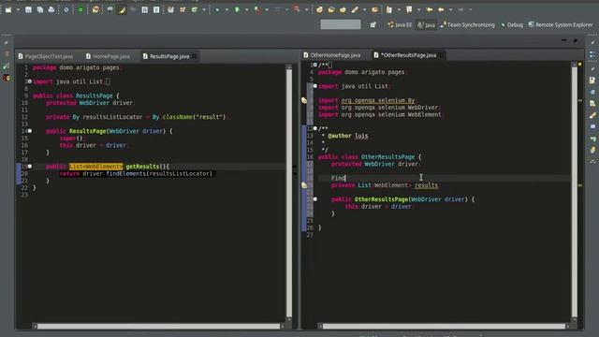Click the Quick Access search field
The width and height of the screenshot is (599, 337).
[341, 25]
